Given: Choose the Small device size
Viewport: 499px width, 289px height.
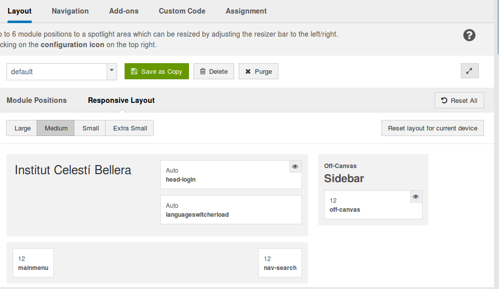Looking at the screenshot, I should pos(90,128).
